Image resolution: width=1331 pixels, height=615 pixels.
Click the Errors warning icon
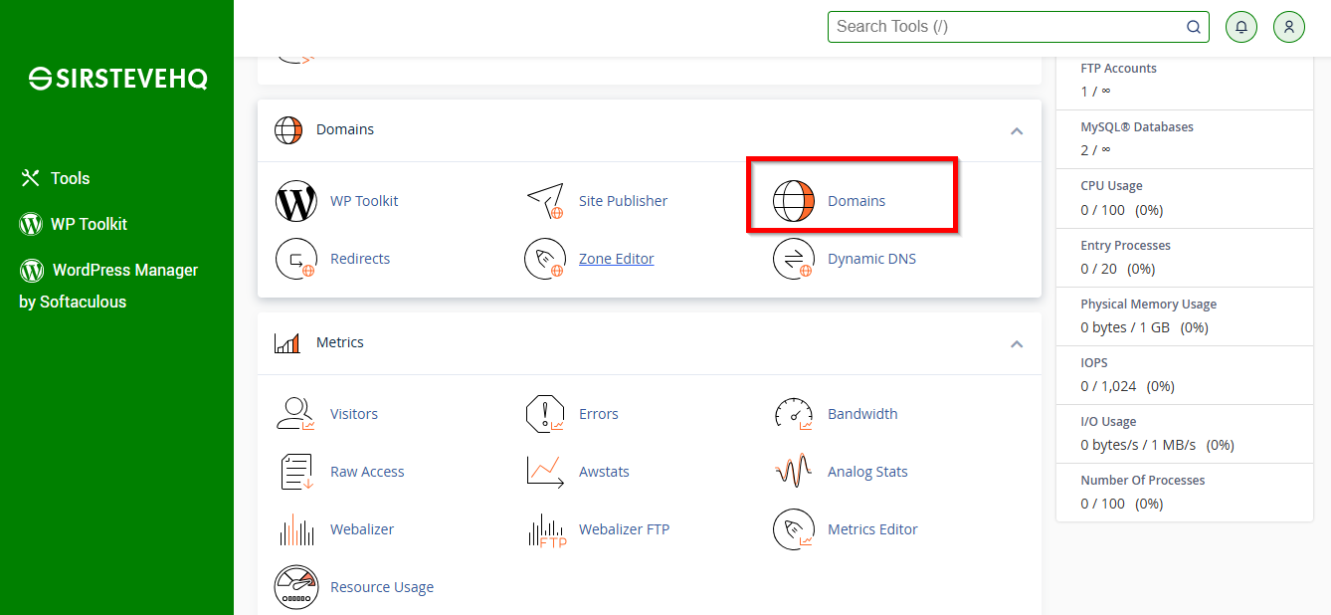click(545, 414)
